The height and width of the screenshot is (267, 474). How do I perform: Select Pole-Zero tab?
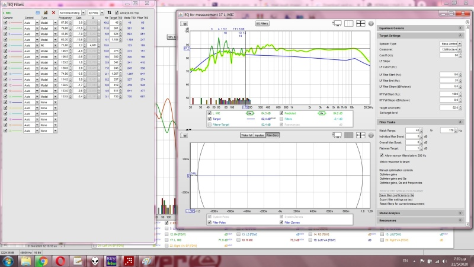[273, 135]
